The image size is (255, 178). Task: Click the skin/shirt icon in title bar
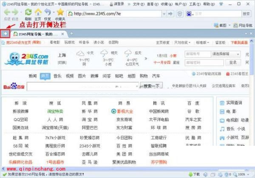pos(221,4)
